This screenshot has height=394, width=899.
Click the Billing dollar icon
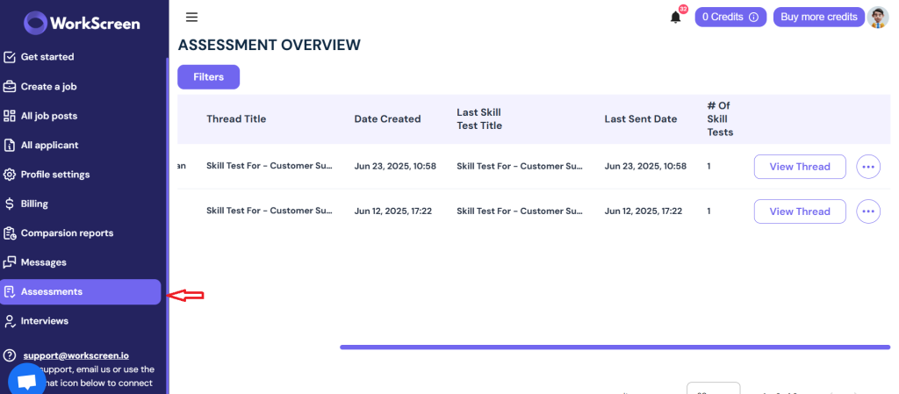click(x=10, y=204)
